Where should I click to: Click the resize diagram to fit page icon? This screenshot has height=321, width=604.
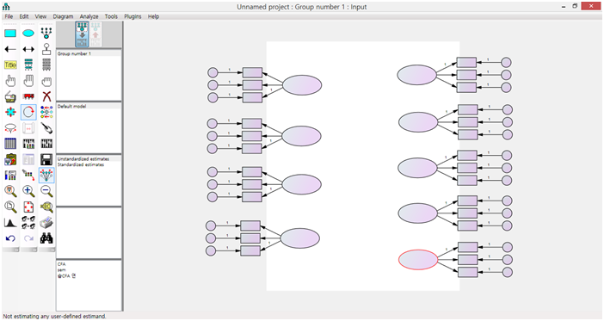pos(28,207)
